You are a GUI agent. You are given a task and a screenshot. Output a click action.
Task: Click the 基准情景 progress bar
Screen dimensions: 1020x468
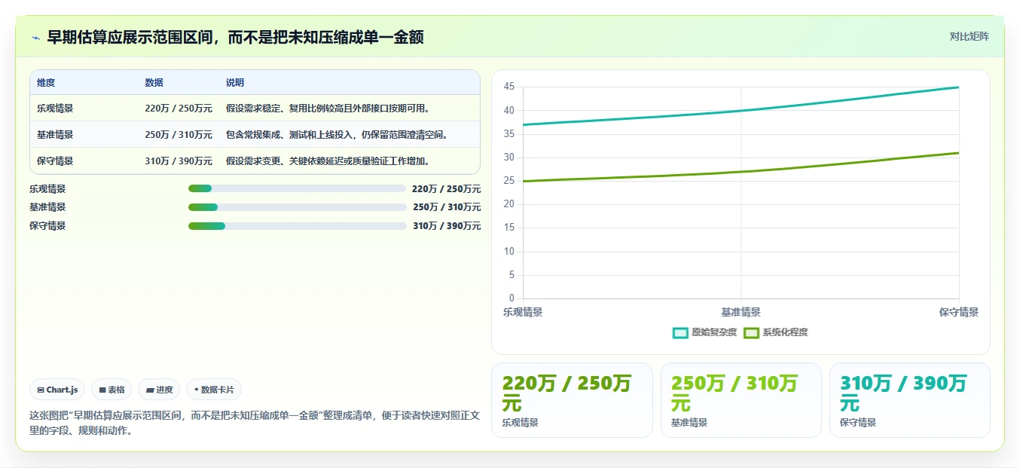click(297, 207)
